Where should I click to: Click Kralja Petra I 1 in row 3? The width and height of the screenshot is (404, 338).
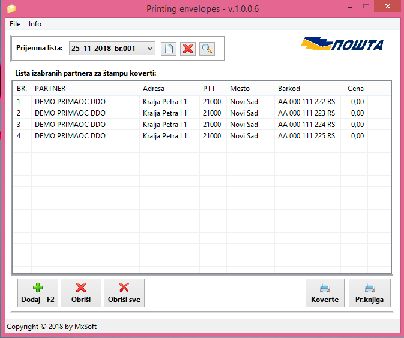point(165,125)
